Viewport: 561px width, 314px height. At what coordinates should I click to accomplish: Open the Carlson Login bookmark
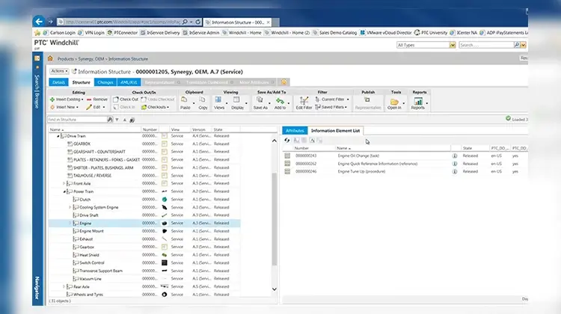click(59, 33)
